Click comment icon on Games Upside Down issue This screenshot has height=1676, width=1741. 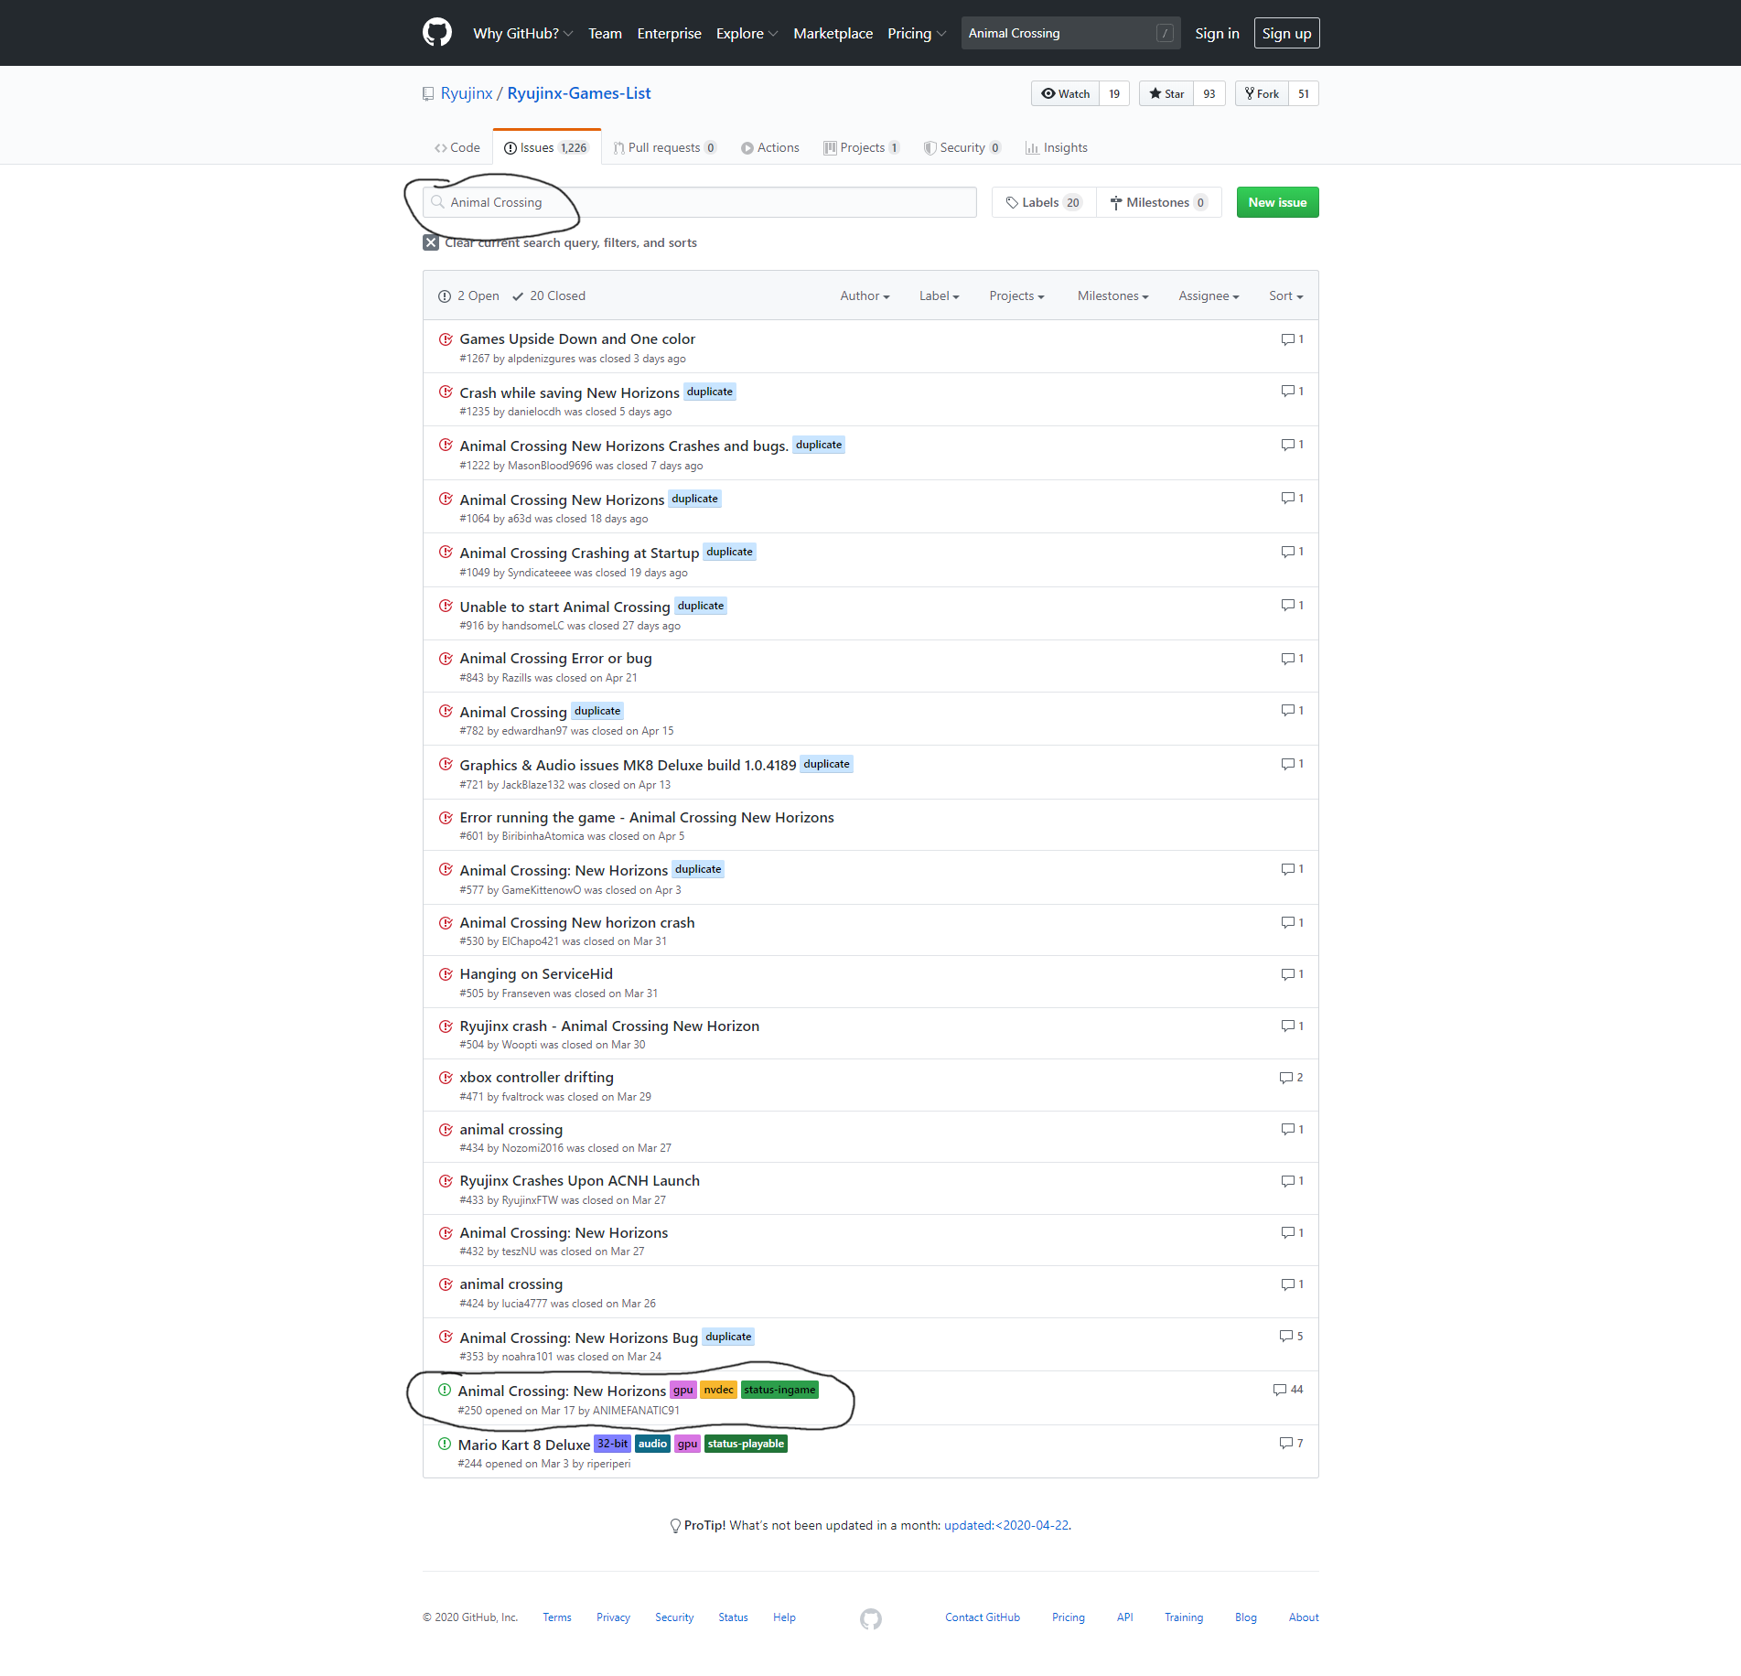tap(1287, 339)
